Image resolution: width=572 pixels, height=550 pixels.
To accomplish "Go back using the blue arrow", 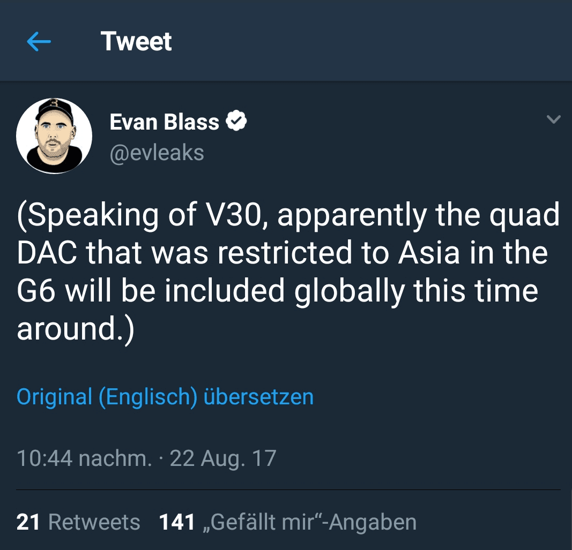I will click(39, 41).
